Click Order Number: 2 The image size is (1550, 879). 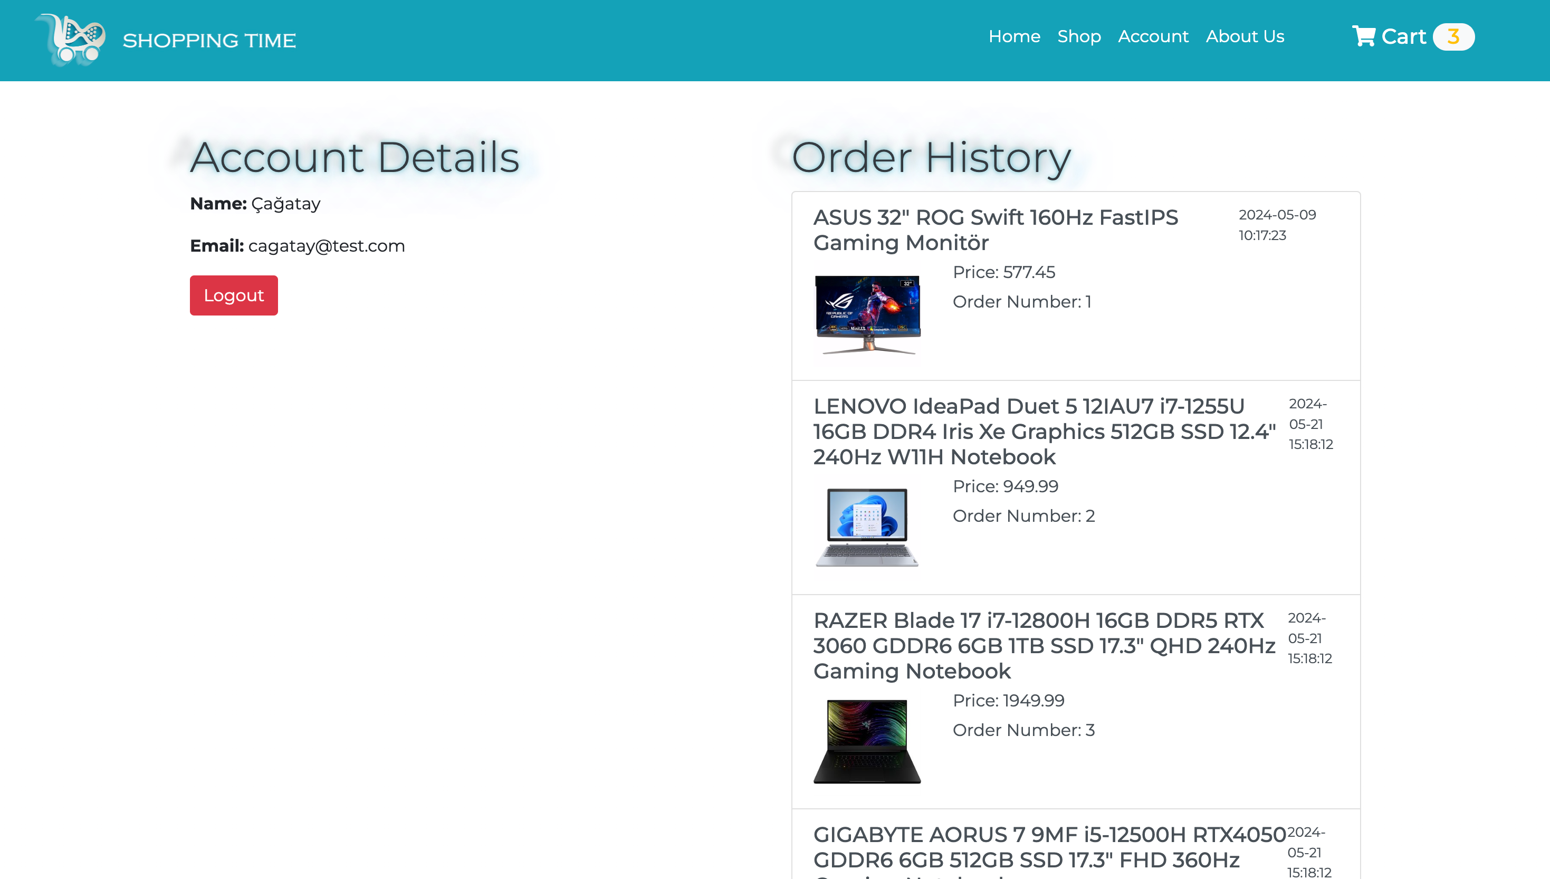pos(1023,516)
